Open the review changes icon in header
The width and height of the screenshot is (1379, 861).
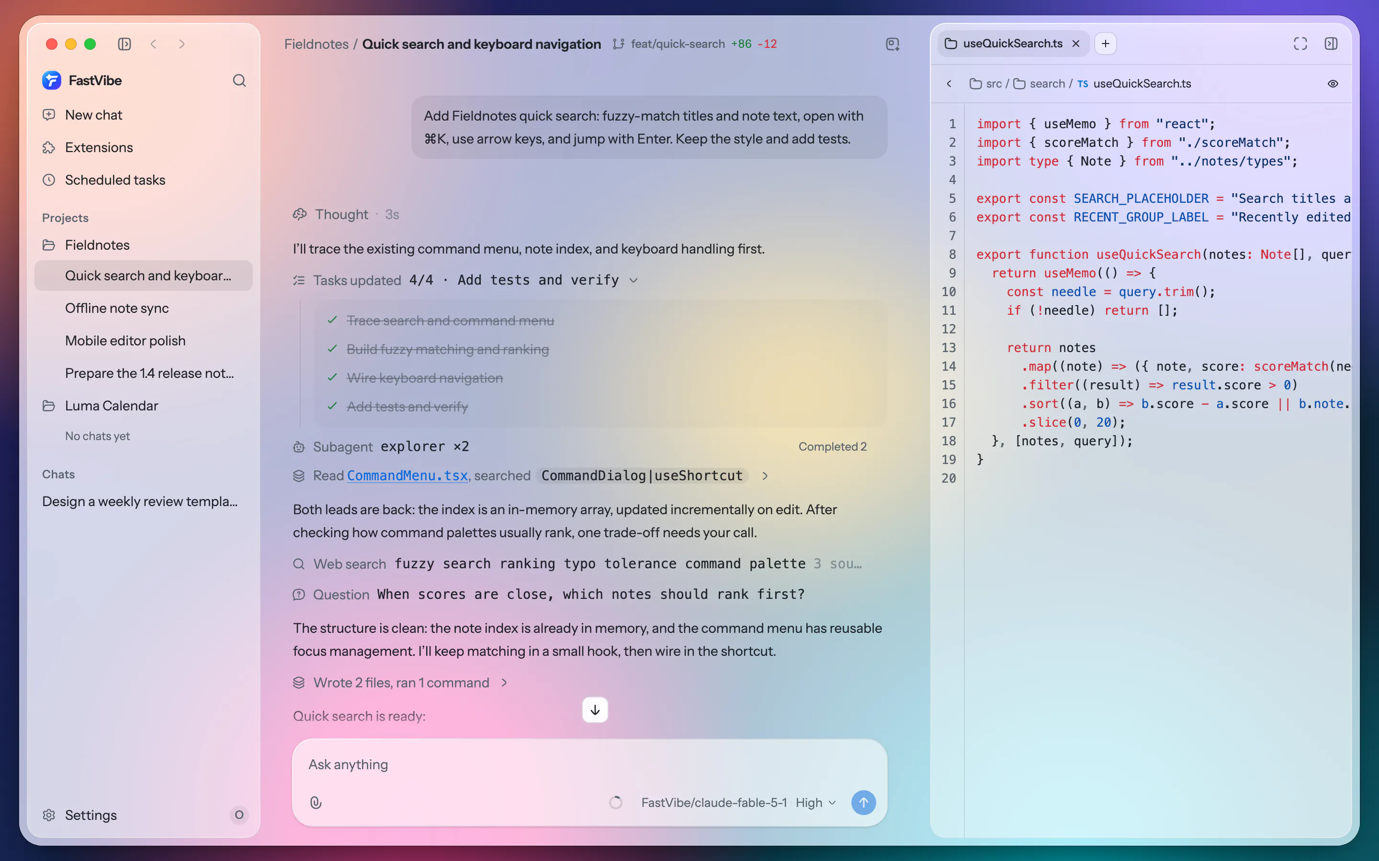coord(893,44)
